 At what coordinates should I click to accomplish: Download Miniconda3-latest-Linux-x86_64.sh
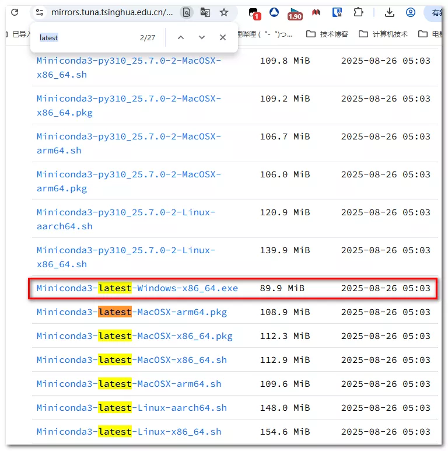[129, 432]
